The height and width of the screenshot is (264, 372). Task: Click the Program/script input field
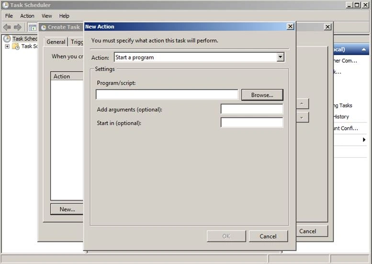167,94
